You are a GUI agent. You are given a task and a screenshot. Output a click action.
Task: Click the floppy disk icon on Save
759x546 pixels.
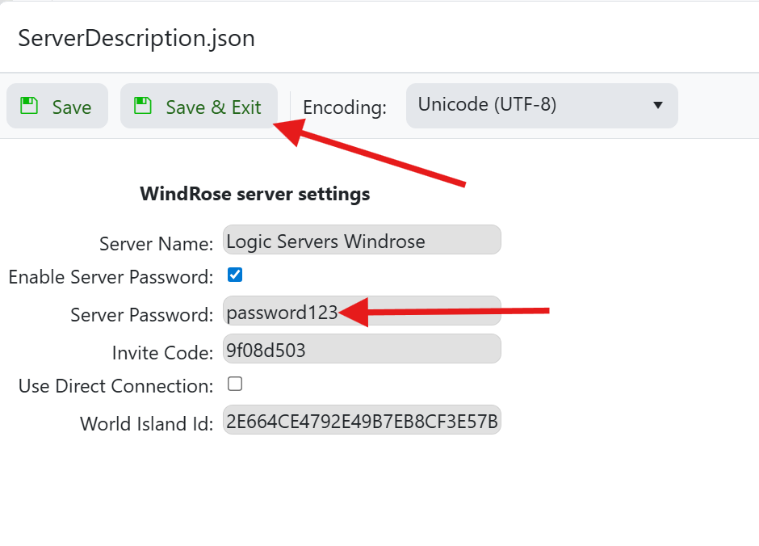click(x=29, y=106)
